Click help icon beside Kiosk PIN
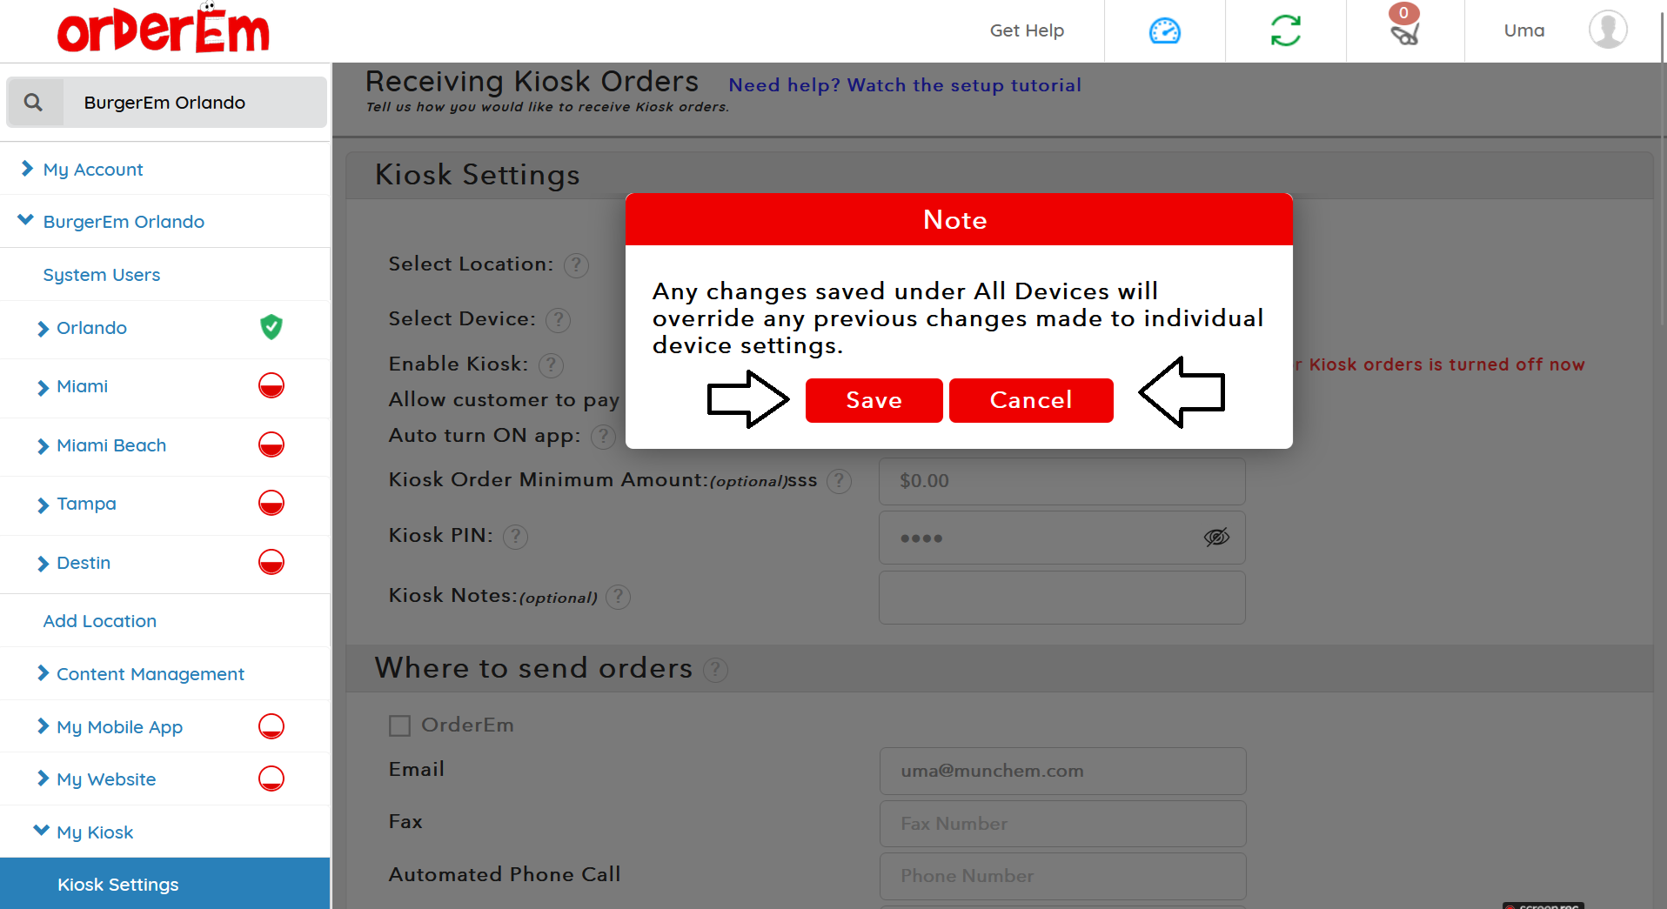 click(515, 537)
